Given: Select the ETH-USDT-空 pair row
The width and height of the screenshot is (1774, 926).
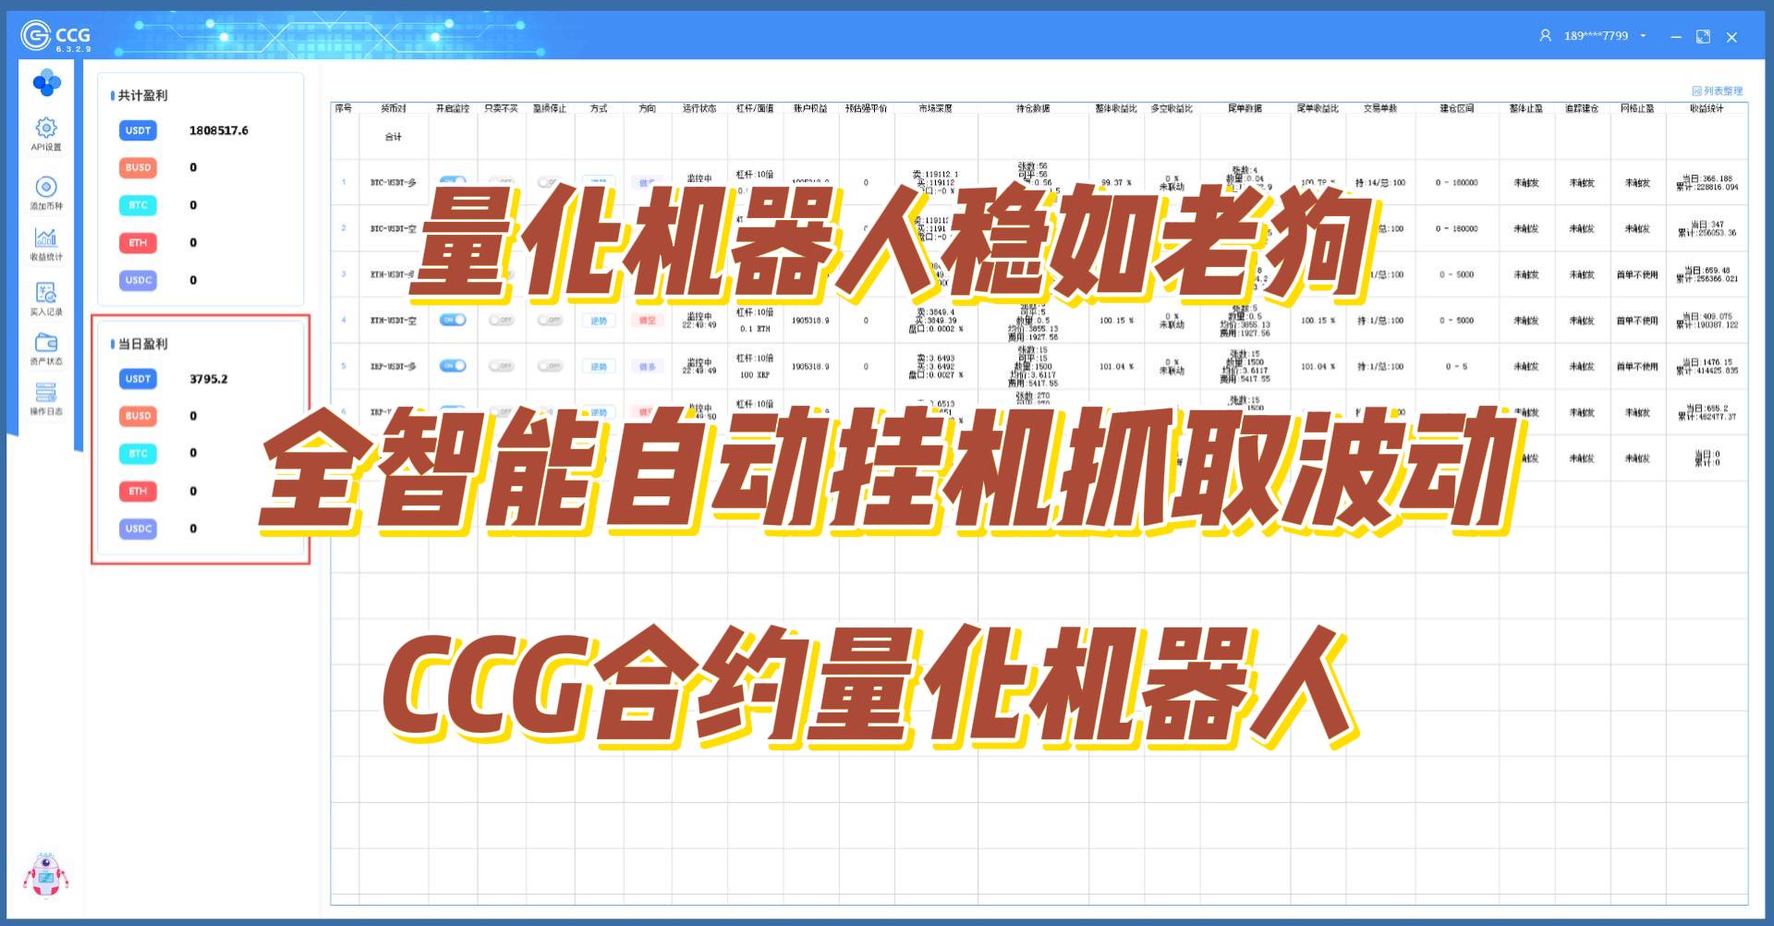Looking at the screenshot, I should 394,321.
